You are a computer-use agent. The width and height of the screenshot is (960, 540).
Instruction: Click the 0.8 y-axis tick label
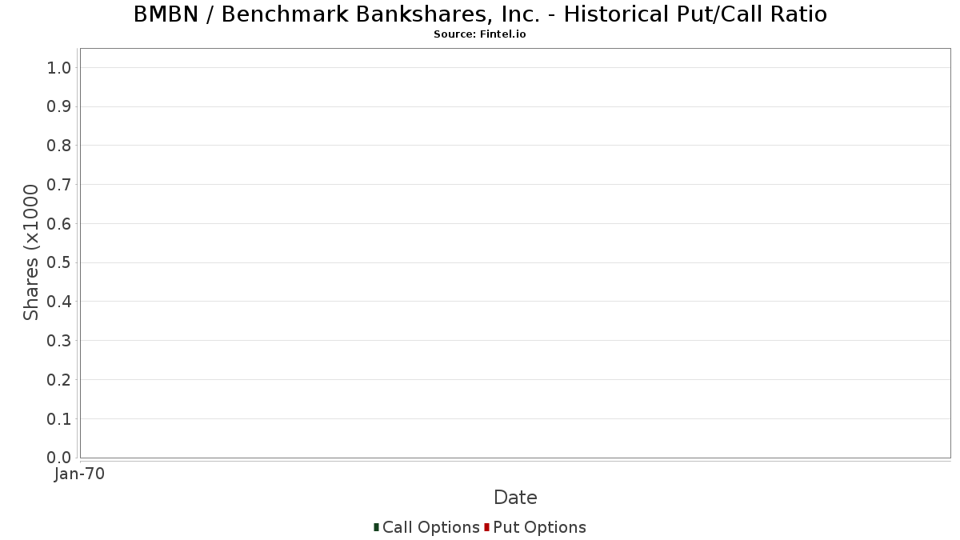[59, 146]
